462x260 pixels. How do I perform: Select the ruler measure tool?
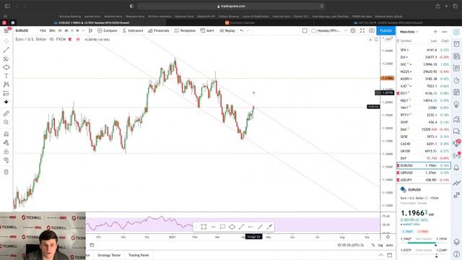[6, 113]
